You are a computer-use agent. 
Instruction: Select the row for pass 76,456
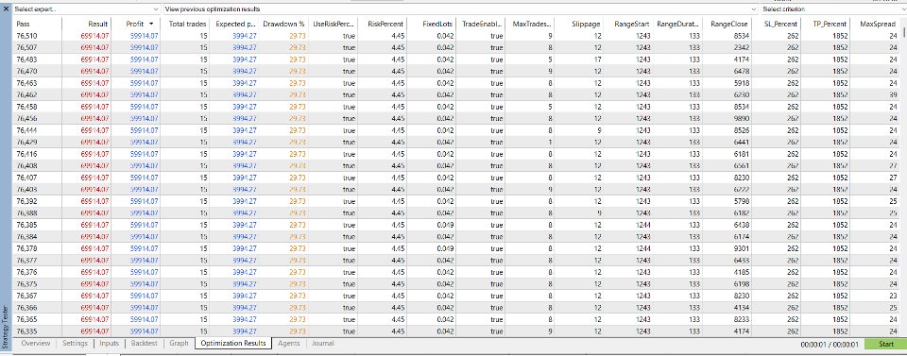[x=455, y=118]
